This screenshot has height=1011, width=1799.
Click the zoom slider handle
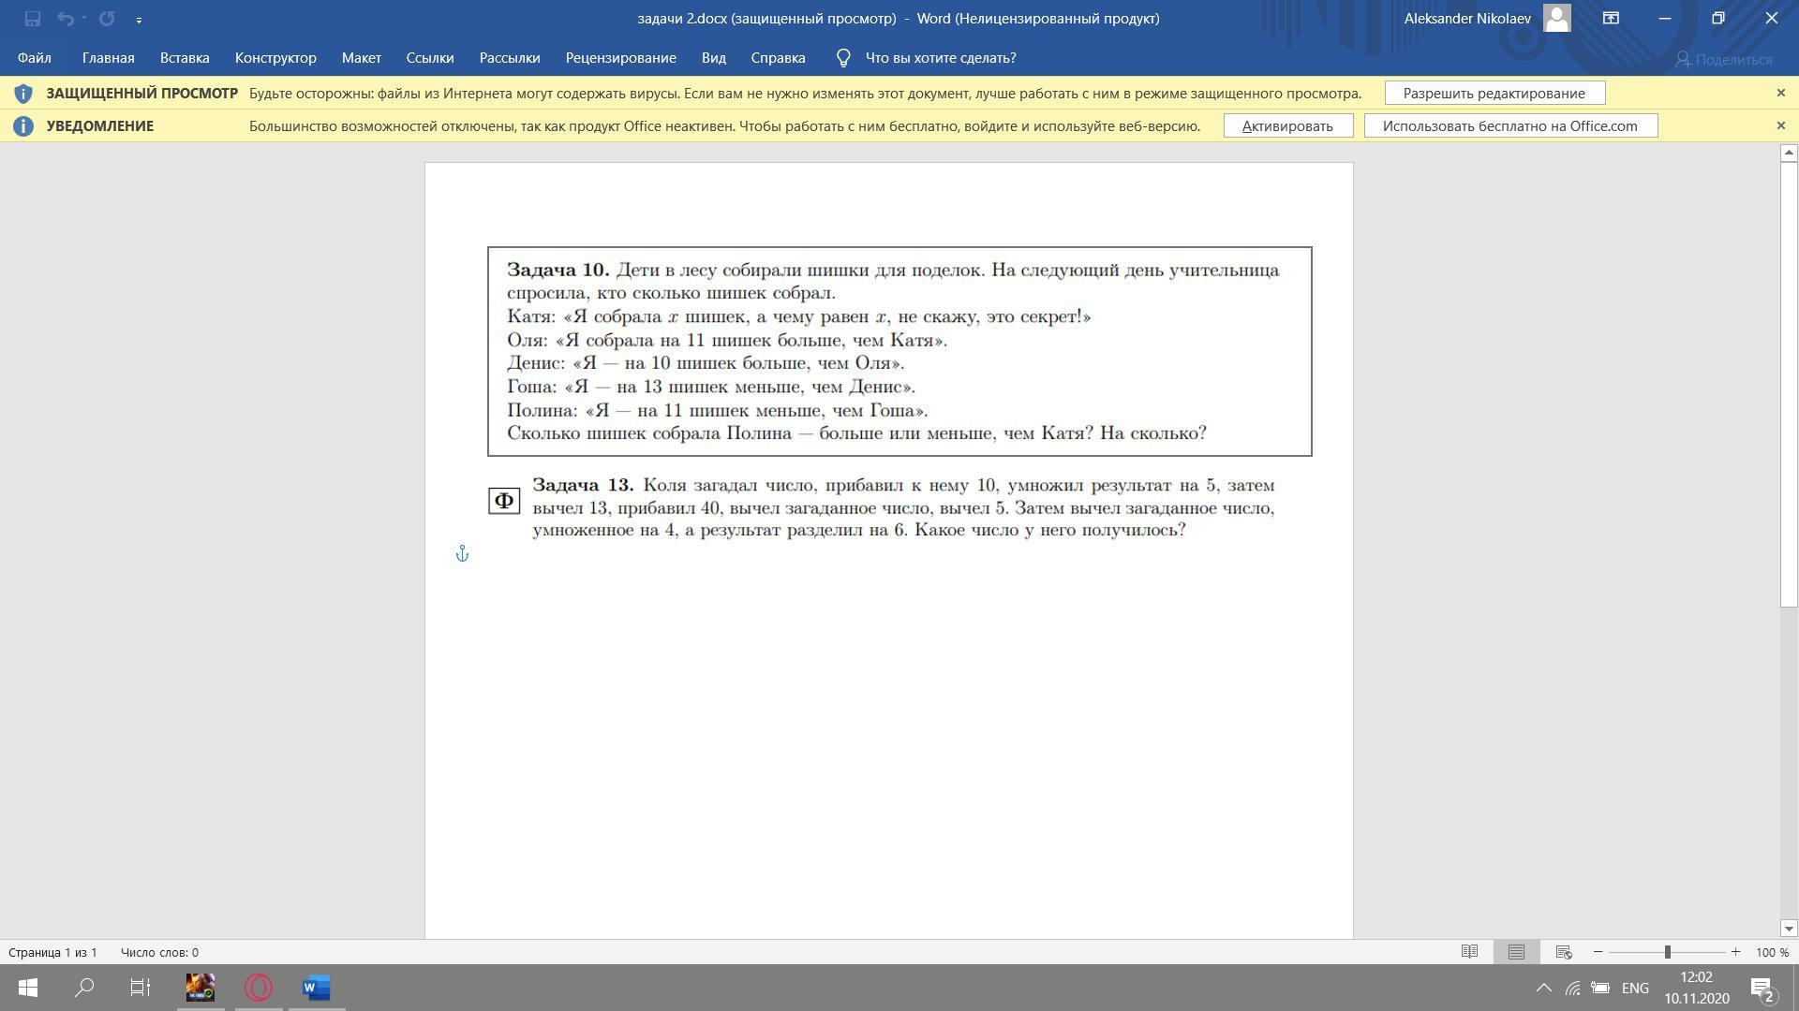(x=1668, y=952)
